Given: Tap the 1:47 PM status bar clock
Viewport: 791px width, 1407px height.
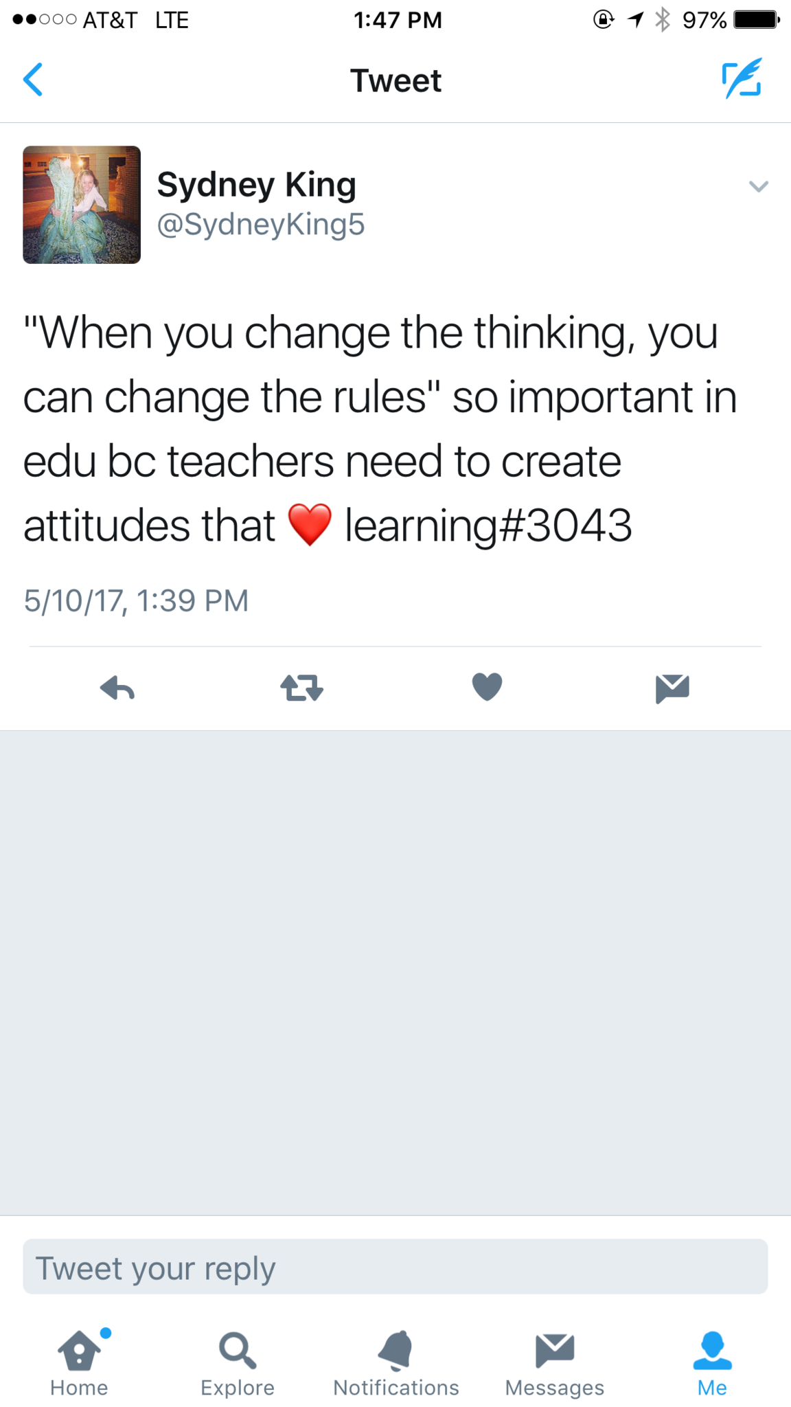Looking at the screenshot, I should coord(398,19).
